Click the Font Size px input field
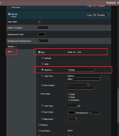The width and height of the screenshot is (119, 136). [x=73, y=106]
